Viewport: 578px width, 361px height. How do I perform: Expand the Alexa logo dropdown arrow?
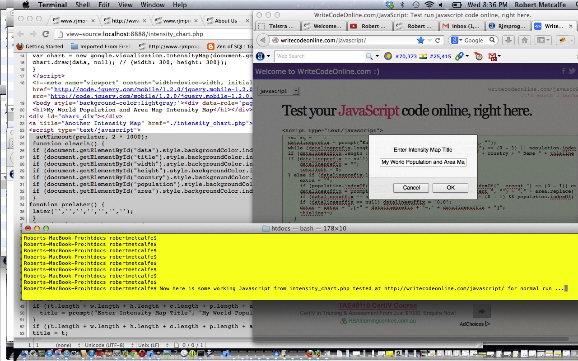point(268,56)
